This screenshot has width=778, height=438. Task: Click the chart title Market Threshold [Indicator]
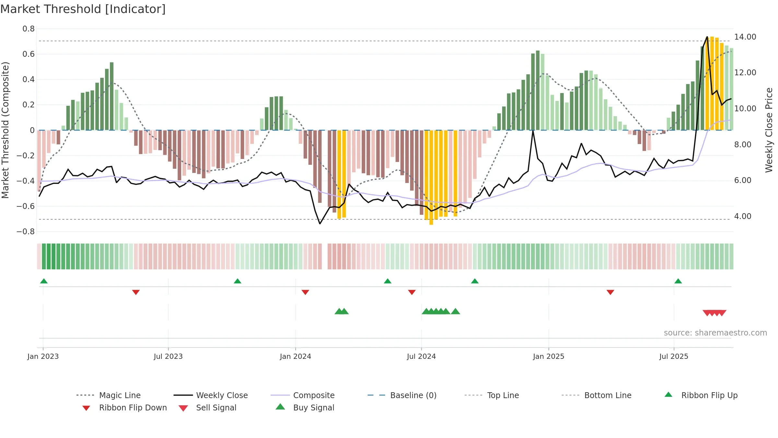83,9
